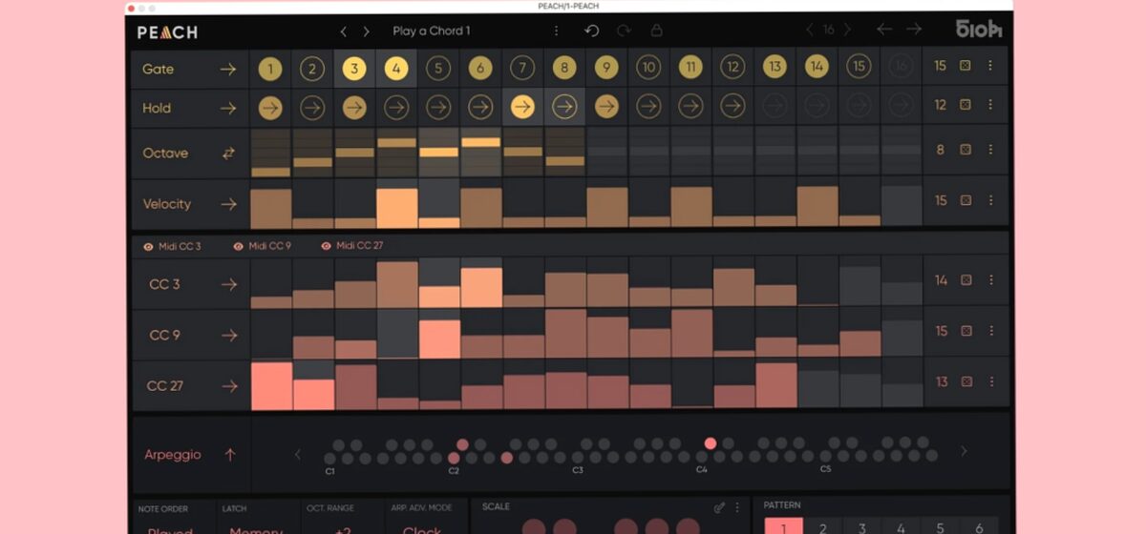The image size is (1146, 534).
Task: Click the redo icon
Action: pos(624,31)
